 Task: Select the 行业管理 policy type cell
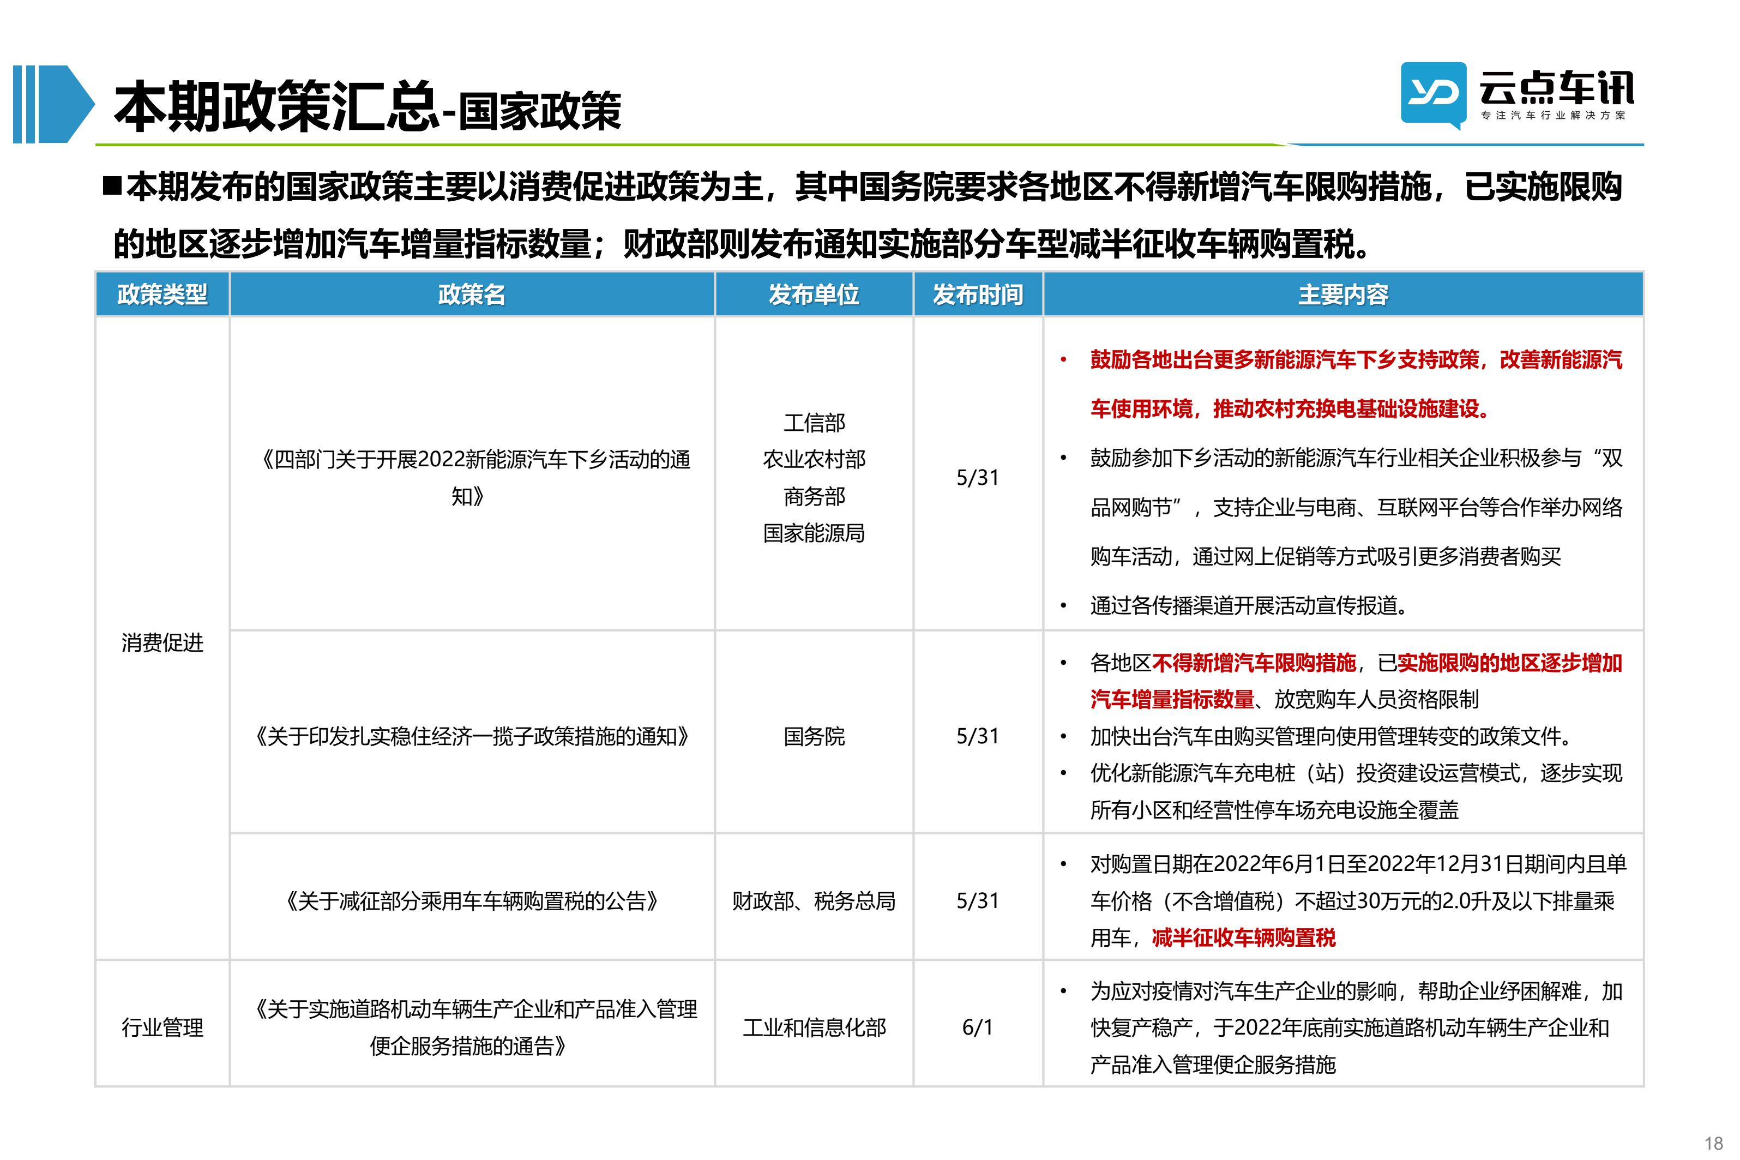[162, 1027]
